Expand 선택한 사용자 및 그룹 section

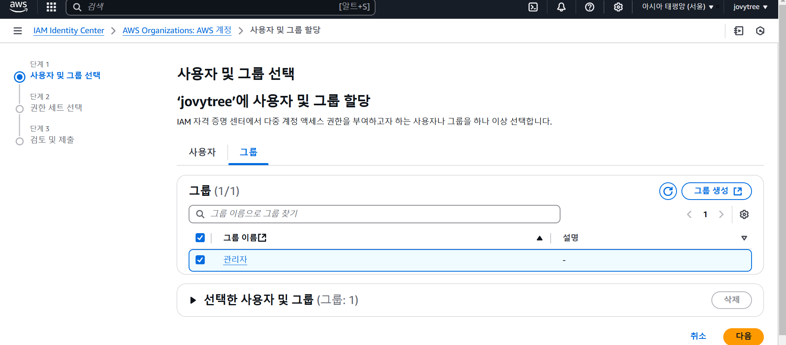coord(193,300)
